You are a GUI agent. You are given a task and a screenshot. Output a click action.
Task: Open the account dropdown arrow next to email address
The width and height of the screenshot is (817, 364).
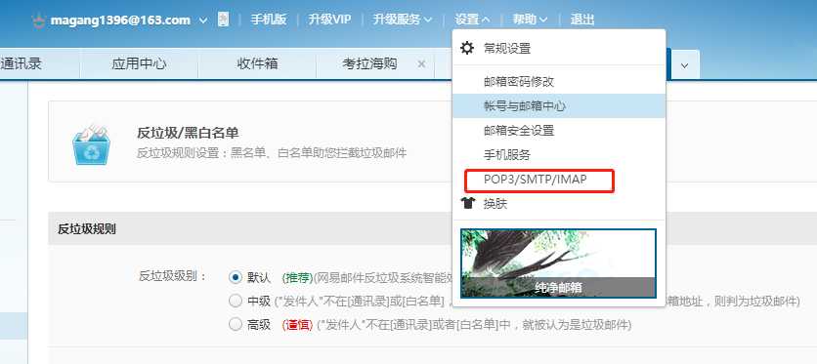[x=203, y=20]
